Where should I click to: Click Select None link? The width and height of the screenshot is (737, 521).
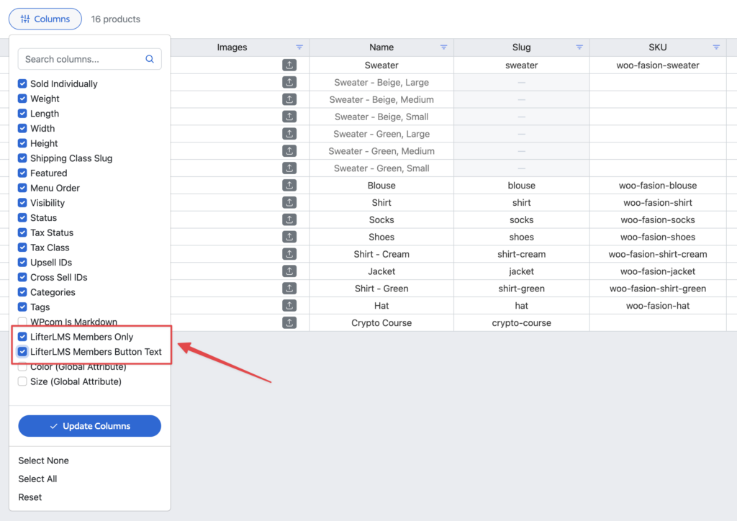43,461
